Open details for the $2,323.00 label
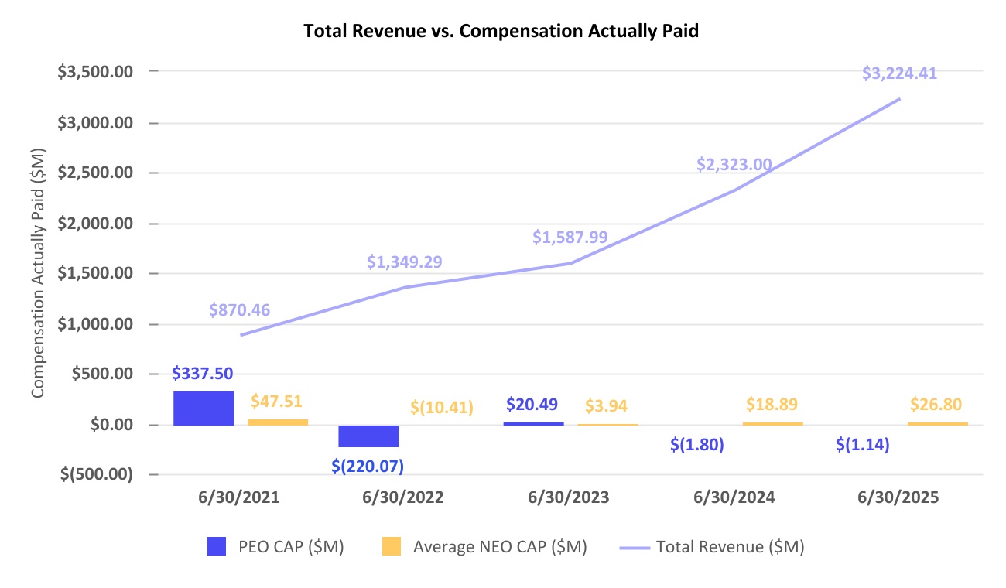Viewport: 1006px width, 588px height. point(734,164)
